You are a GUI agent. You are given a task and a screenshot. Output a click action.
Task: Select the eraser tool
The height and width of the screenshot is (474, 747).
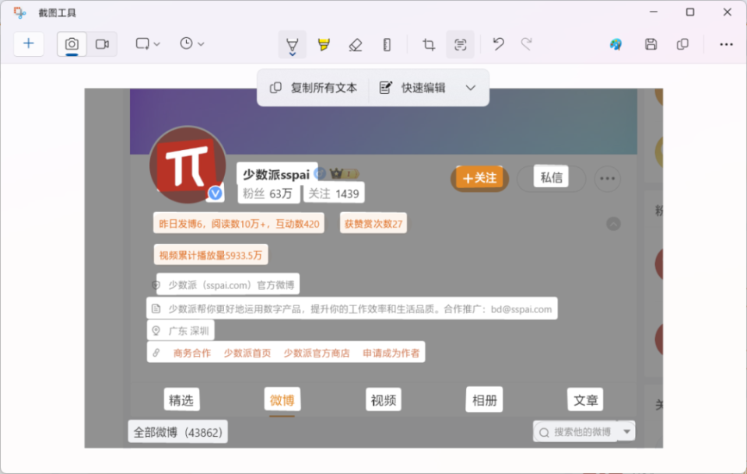click(355, 44)
